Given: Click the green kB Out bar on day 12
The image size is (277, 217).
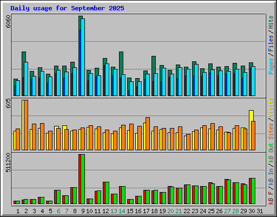Looking at the screenshot, I should click(x=107, y=193).
